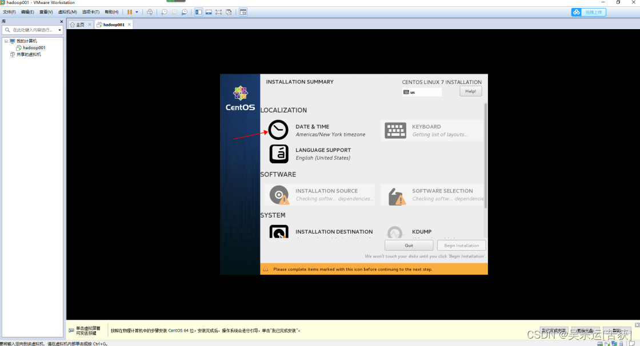Toggle the library sidebar view icon
Viewport: 640px width, 346px height.
click(198, 12)
